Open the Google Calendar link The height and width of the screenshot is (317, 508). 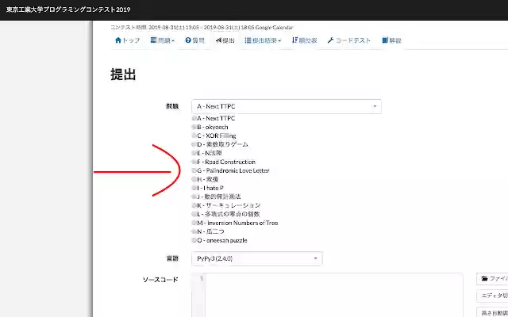pyautogui.click(x=274, y=28)
